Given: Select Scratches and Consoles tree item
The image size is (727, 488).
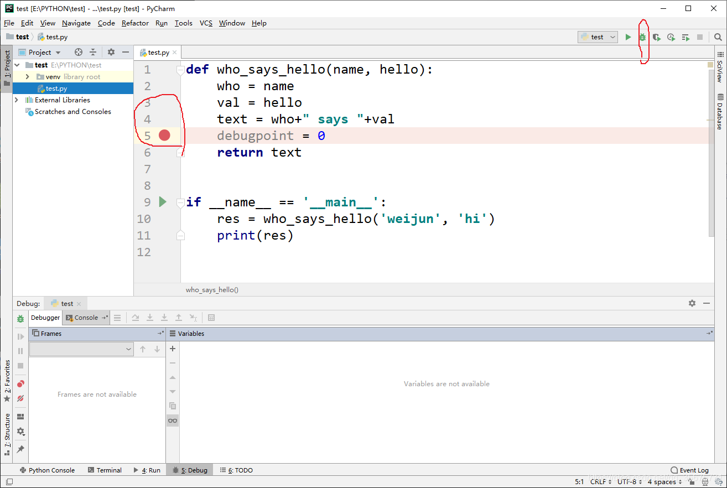Looking at the screenshot, I should (x=73, y=111).
